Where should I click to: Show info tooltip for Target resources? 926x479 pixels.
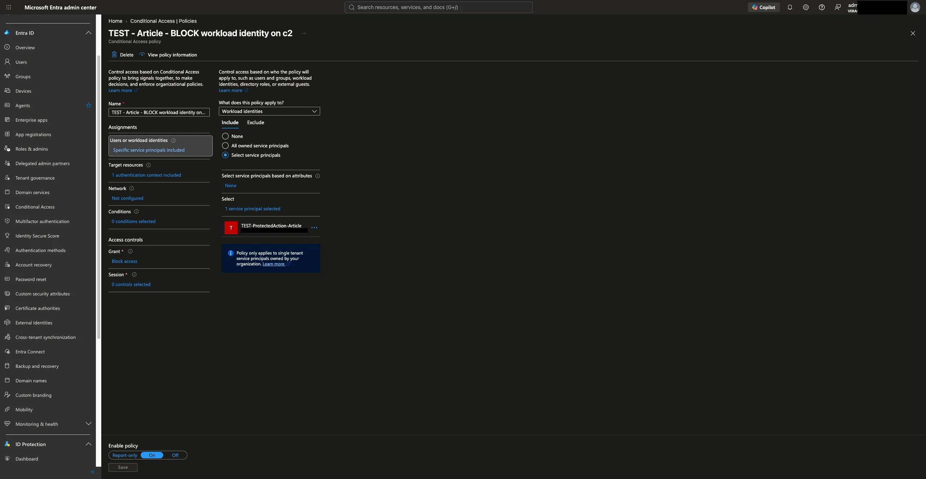148,165
